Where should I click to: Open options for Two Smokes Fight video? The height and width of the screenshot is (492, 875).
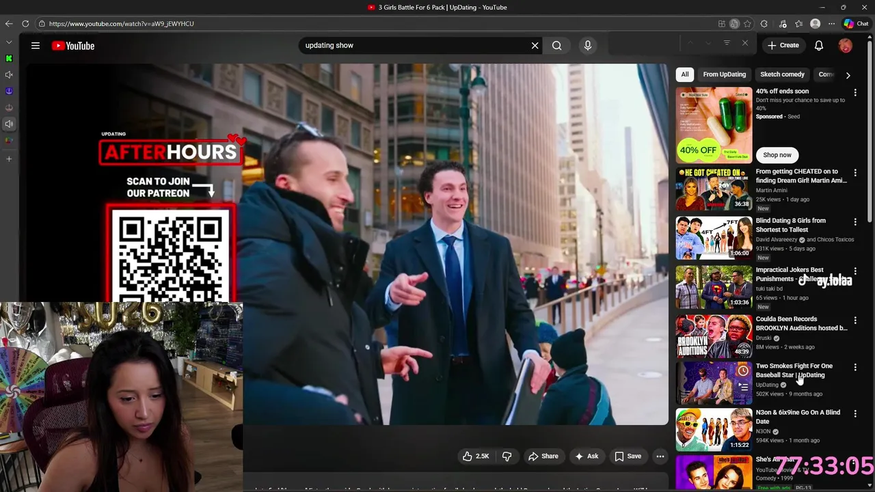coord(855,368)
